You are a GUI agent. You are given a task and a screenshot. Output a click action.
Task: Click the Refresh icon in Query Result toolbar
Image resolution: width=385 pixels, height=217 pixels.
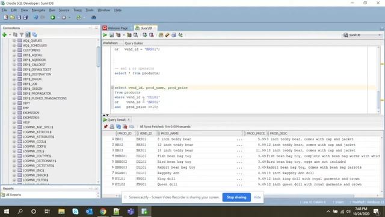point(119,127)
